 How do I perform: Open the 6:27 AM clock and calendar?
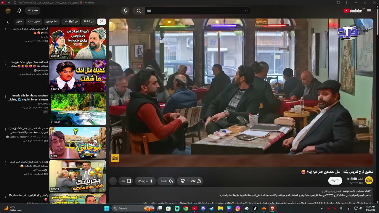point(371,208)
